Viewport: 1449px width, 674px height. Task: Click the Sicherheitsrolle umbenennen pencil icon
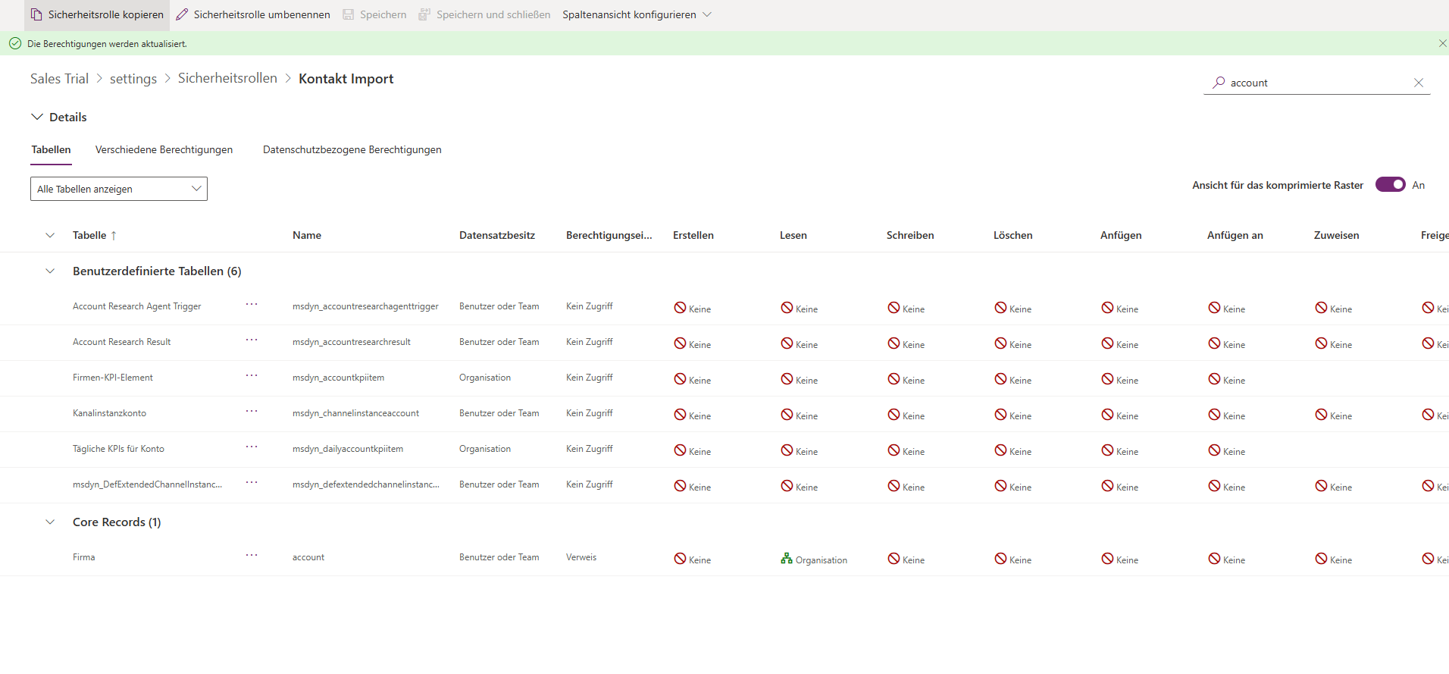tap(183, 14)
